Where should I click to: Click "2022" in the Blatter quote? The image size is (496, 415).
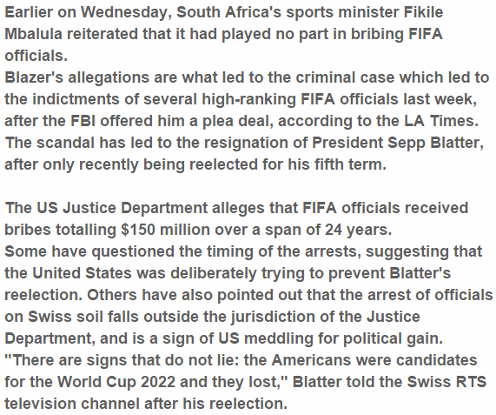coord(158,382)
